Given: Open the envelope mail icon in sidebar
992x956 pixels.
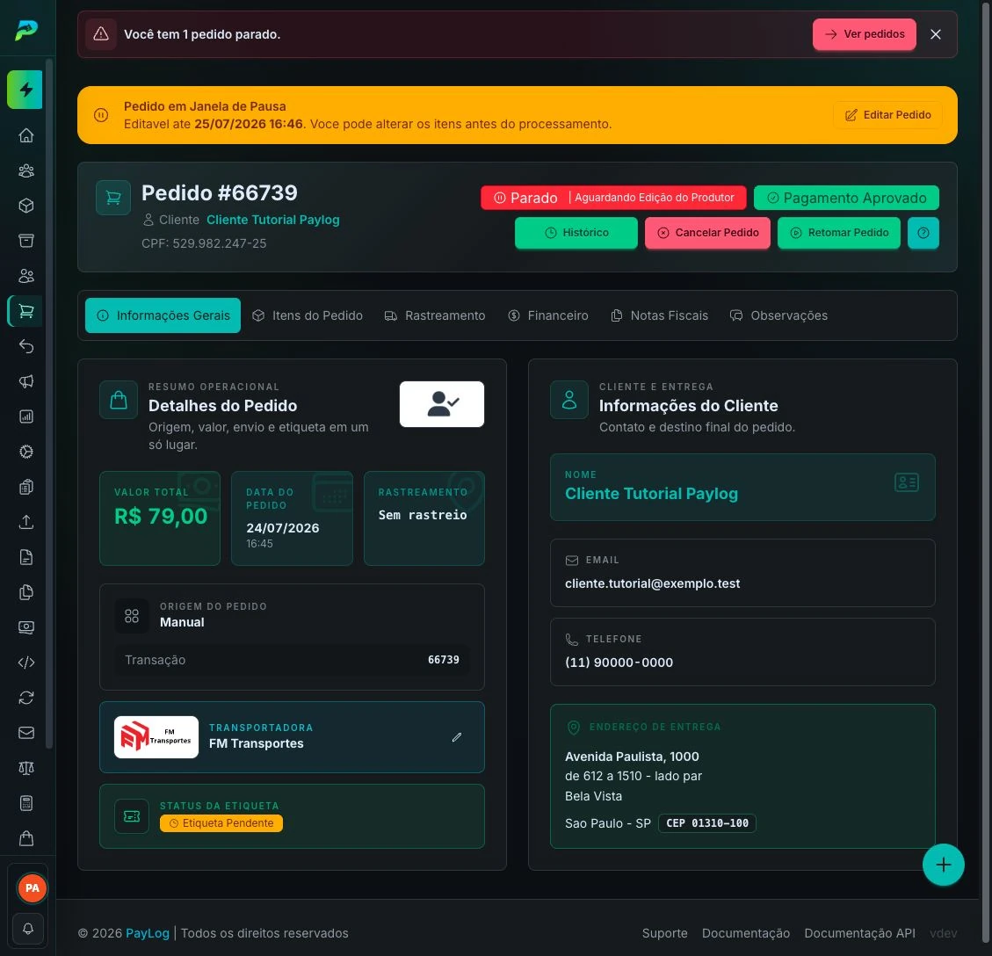Looking at the screenshot, I should 26,733.
